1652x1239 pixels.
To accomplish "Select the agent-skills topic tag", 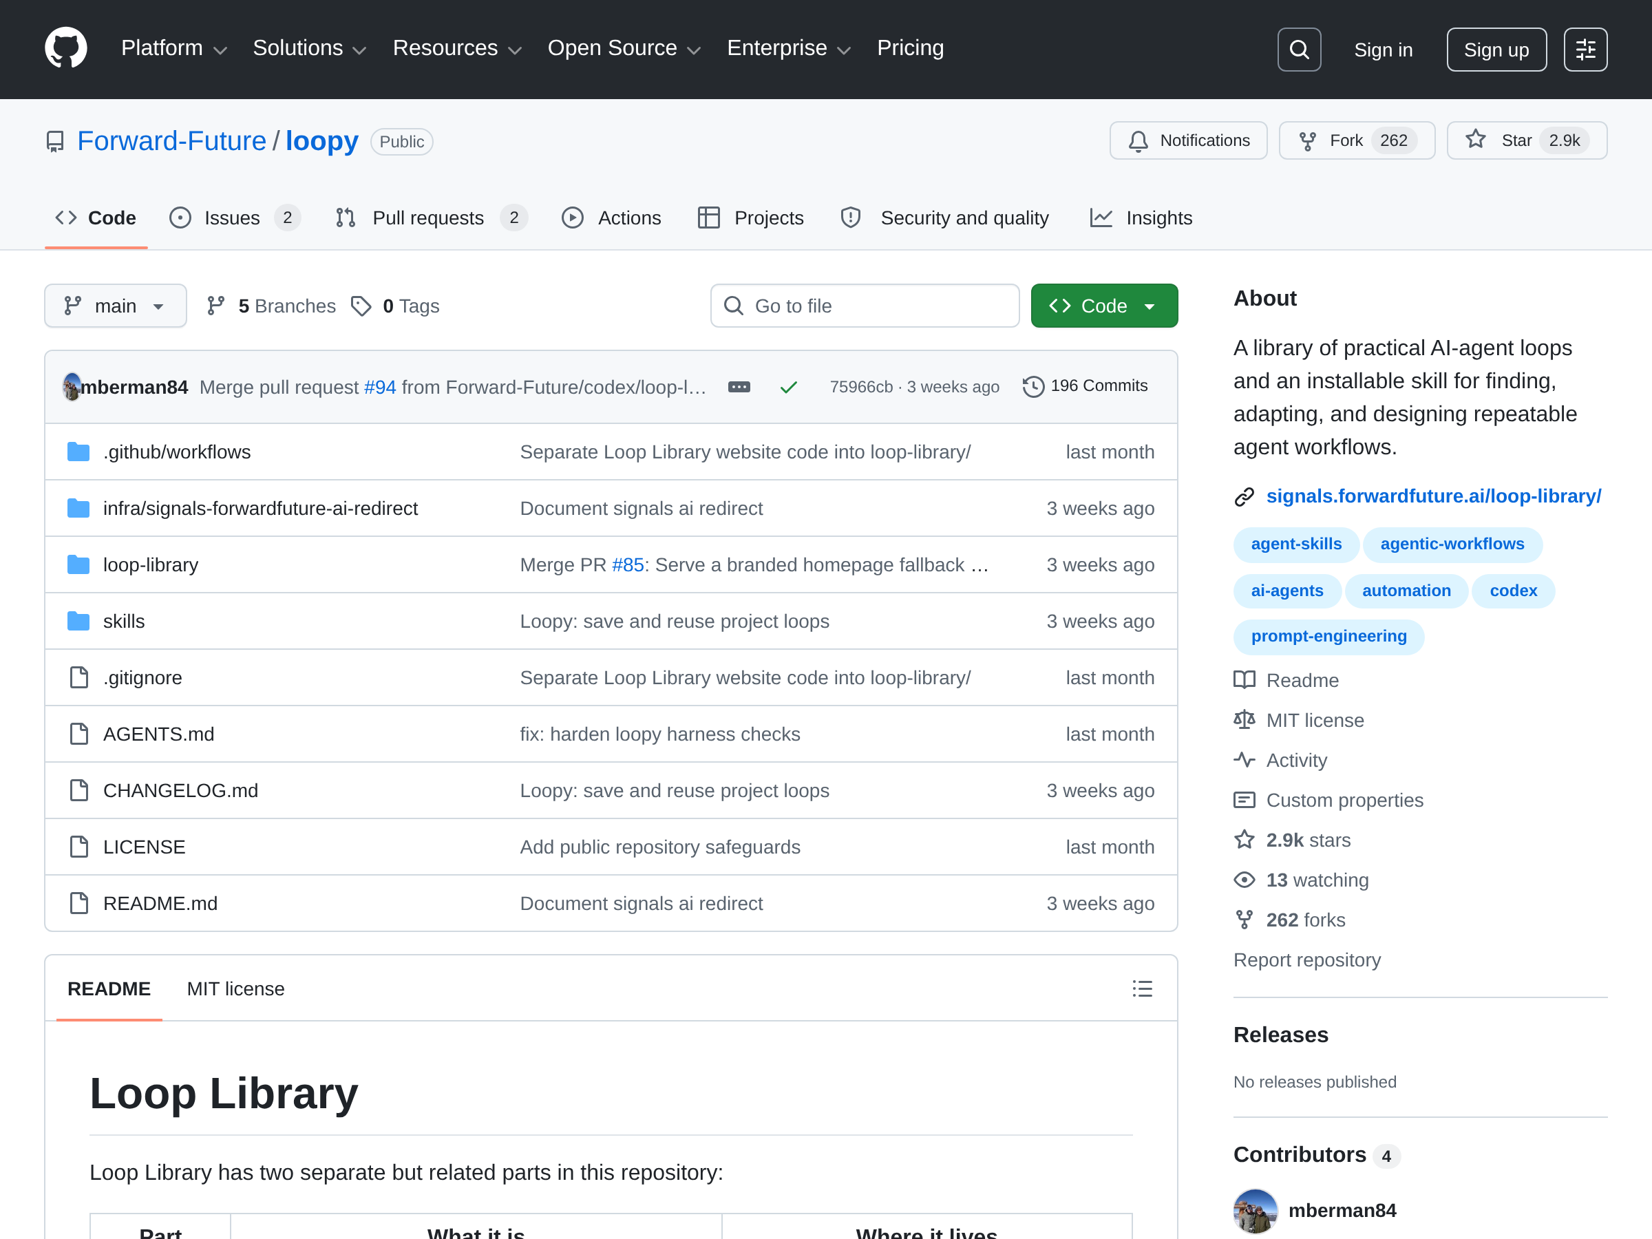I will tap(1295, 544).
